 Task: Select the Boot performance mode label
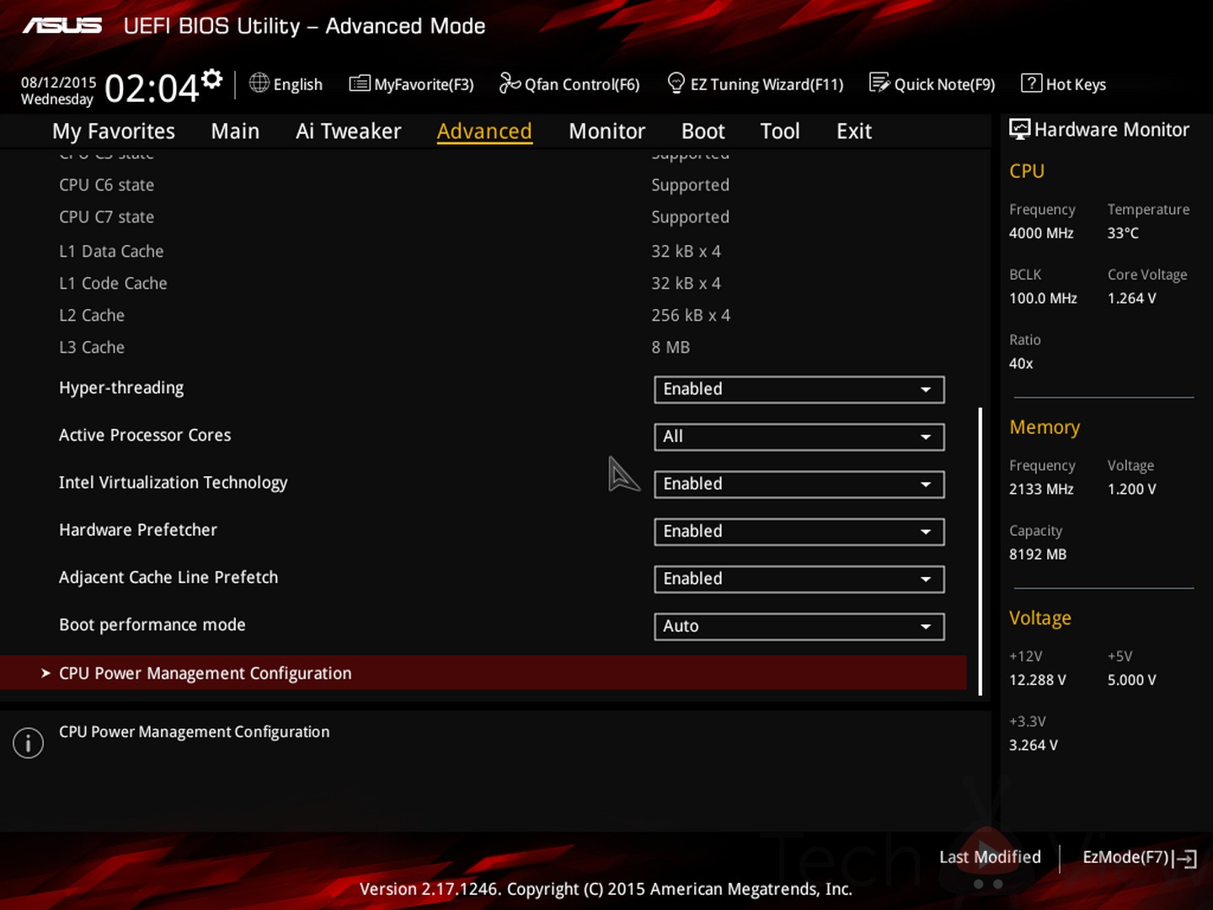[x=152, y=625]
